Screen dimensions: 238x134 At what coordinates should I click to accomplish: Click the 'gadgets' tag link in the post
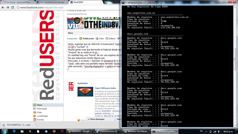coord(98,113)
